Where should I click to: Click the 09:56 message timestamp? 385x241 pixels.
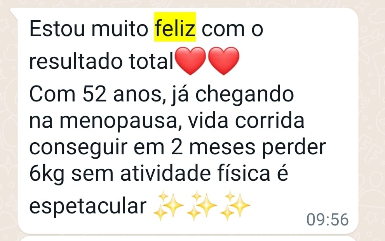pyautogui.click(x=327, y=219)
